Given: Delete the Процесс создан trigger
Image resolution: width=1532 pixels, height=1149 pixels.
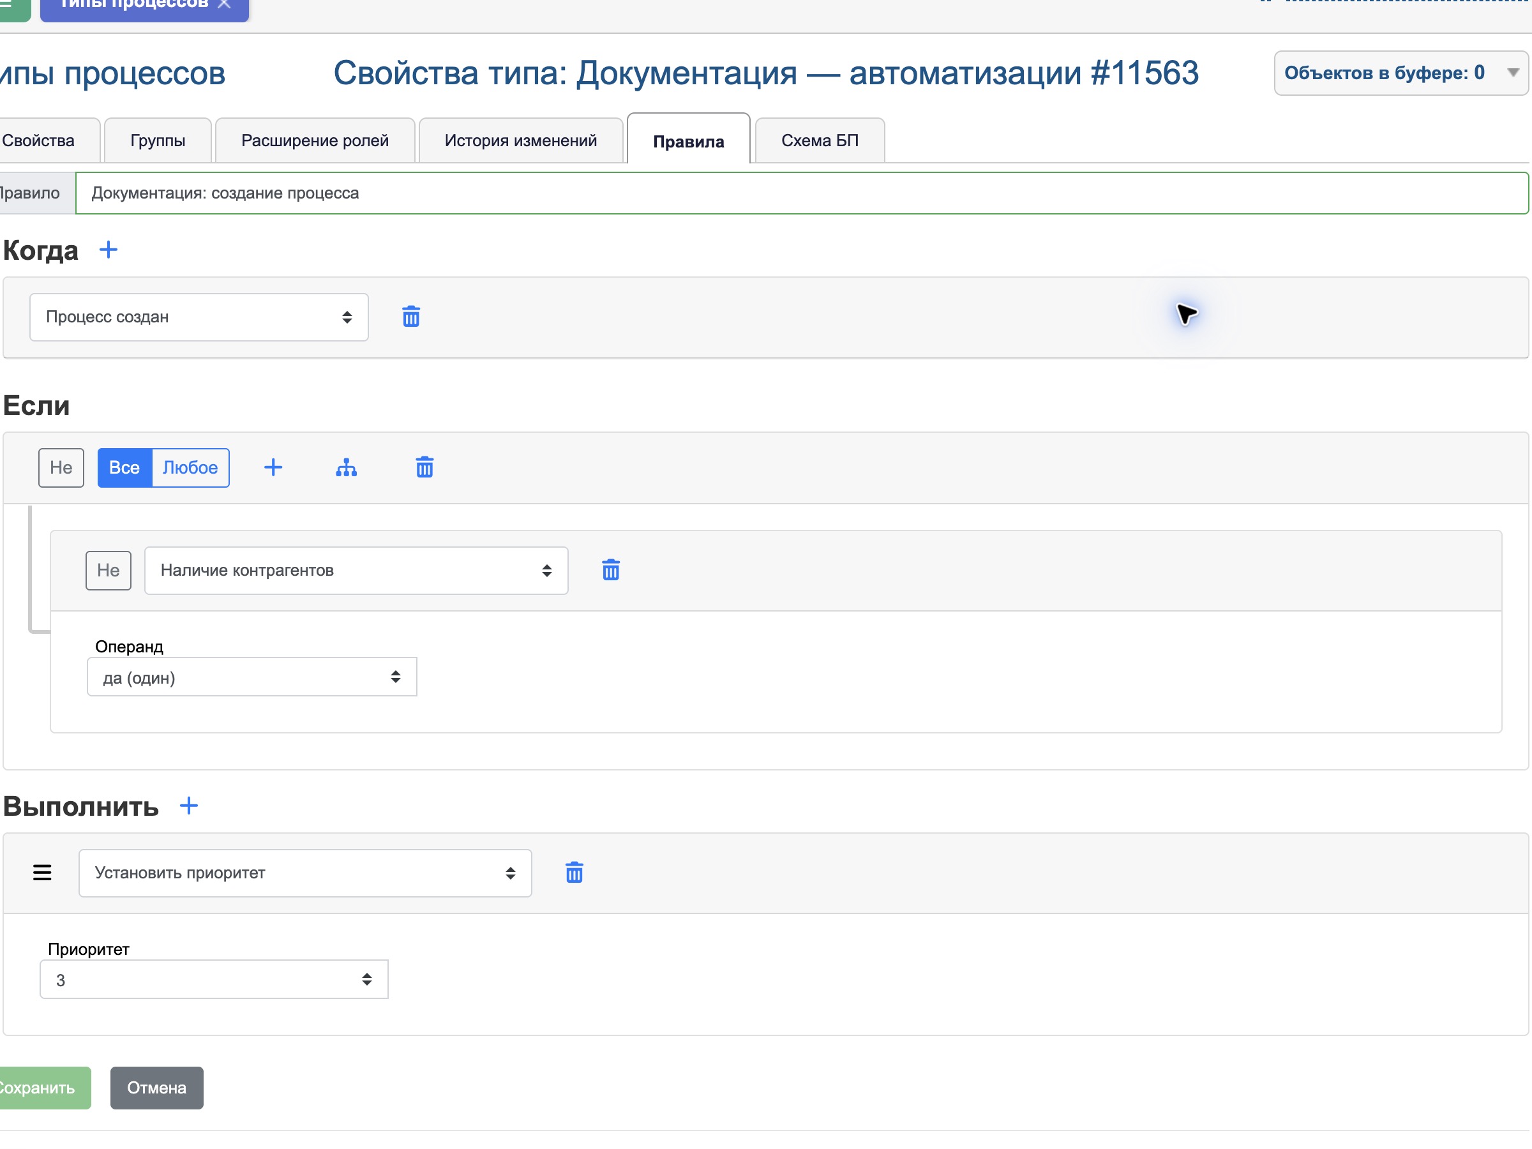Looking at the screenshot, I should click(x=411, y=317).
